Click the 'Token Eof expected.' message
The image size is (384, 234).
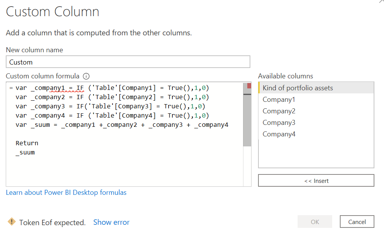52,222
